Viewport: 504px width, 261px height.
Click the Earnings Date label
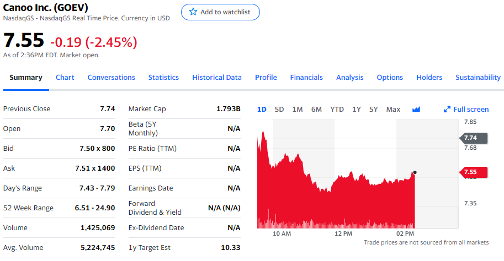[x=151, y=188]
